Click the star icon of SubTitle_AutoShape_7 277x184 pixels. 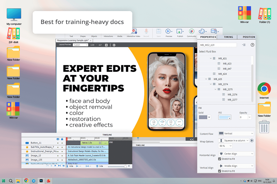27,147
